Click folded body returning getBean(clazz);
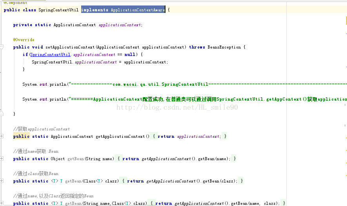The height and width of the screenshot is (206, 347). 182,181
